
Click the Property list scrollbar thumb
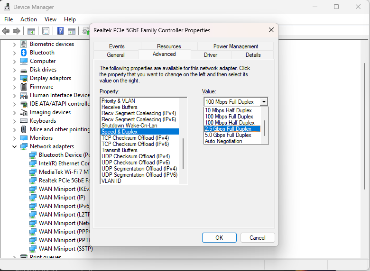coord(183,154)
